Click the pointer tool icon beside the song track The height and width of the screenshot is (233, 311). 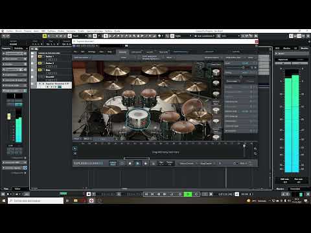pos(75,148)
